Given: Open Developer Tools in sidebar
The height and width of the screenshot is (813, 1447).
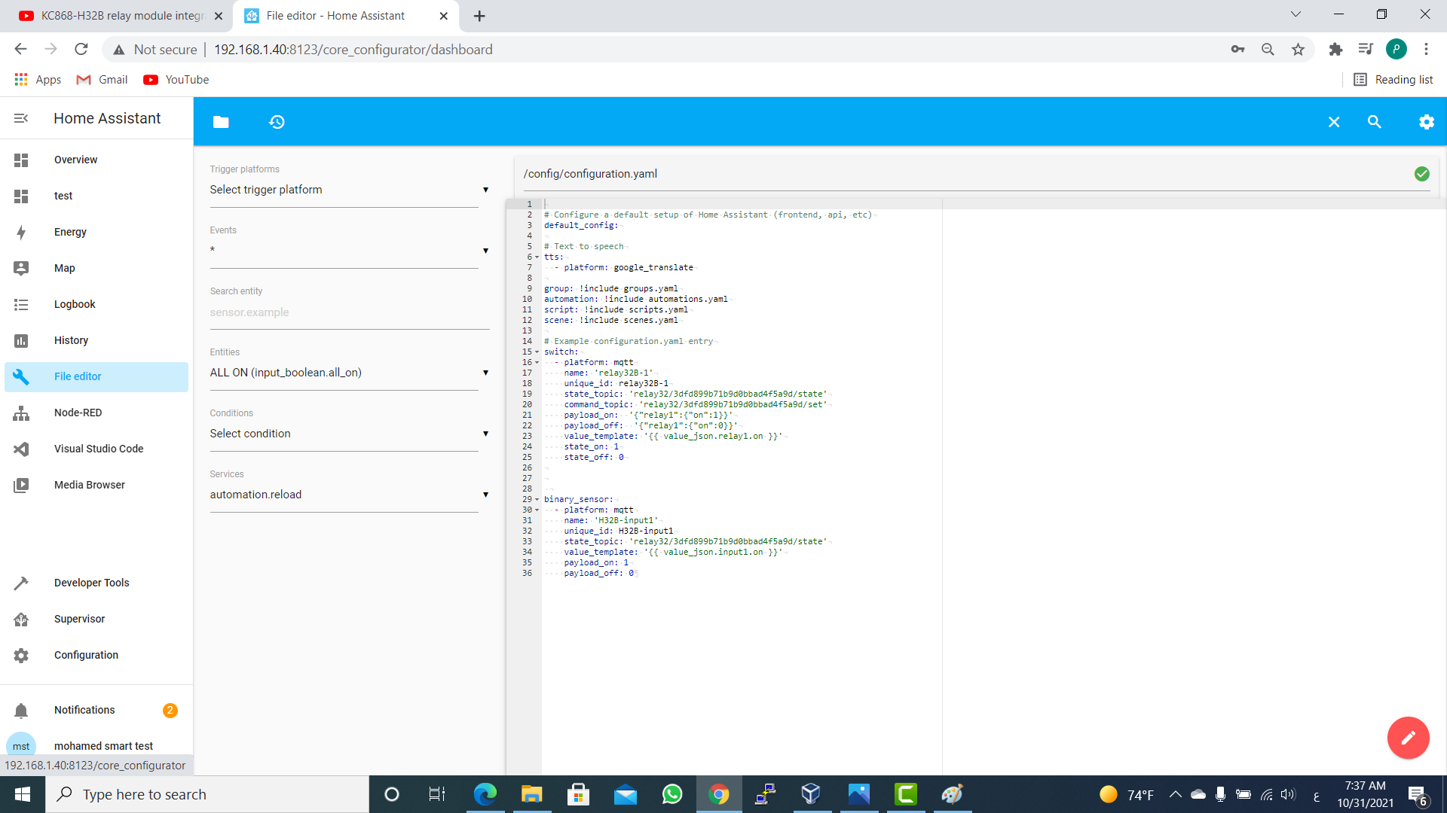Looking at the screenshot, I should coord(91,583).
